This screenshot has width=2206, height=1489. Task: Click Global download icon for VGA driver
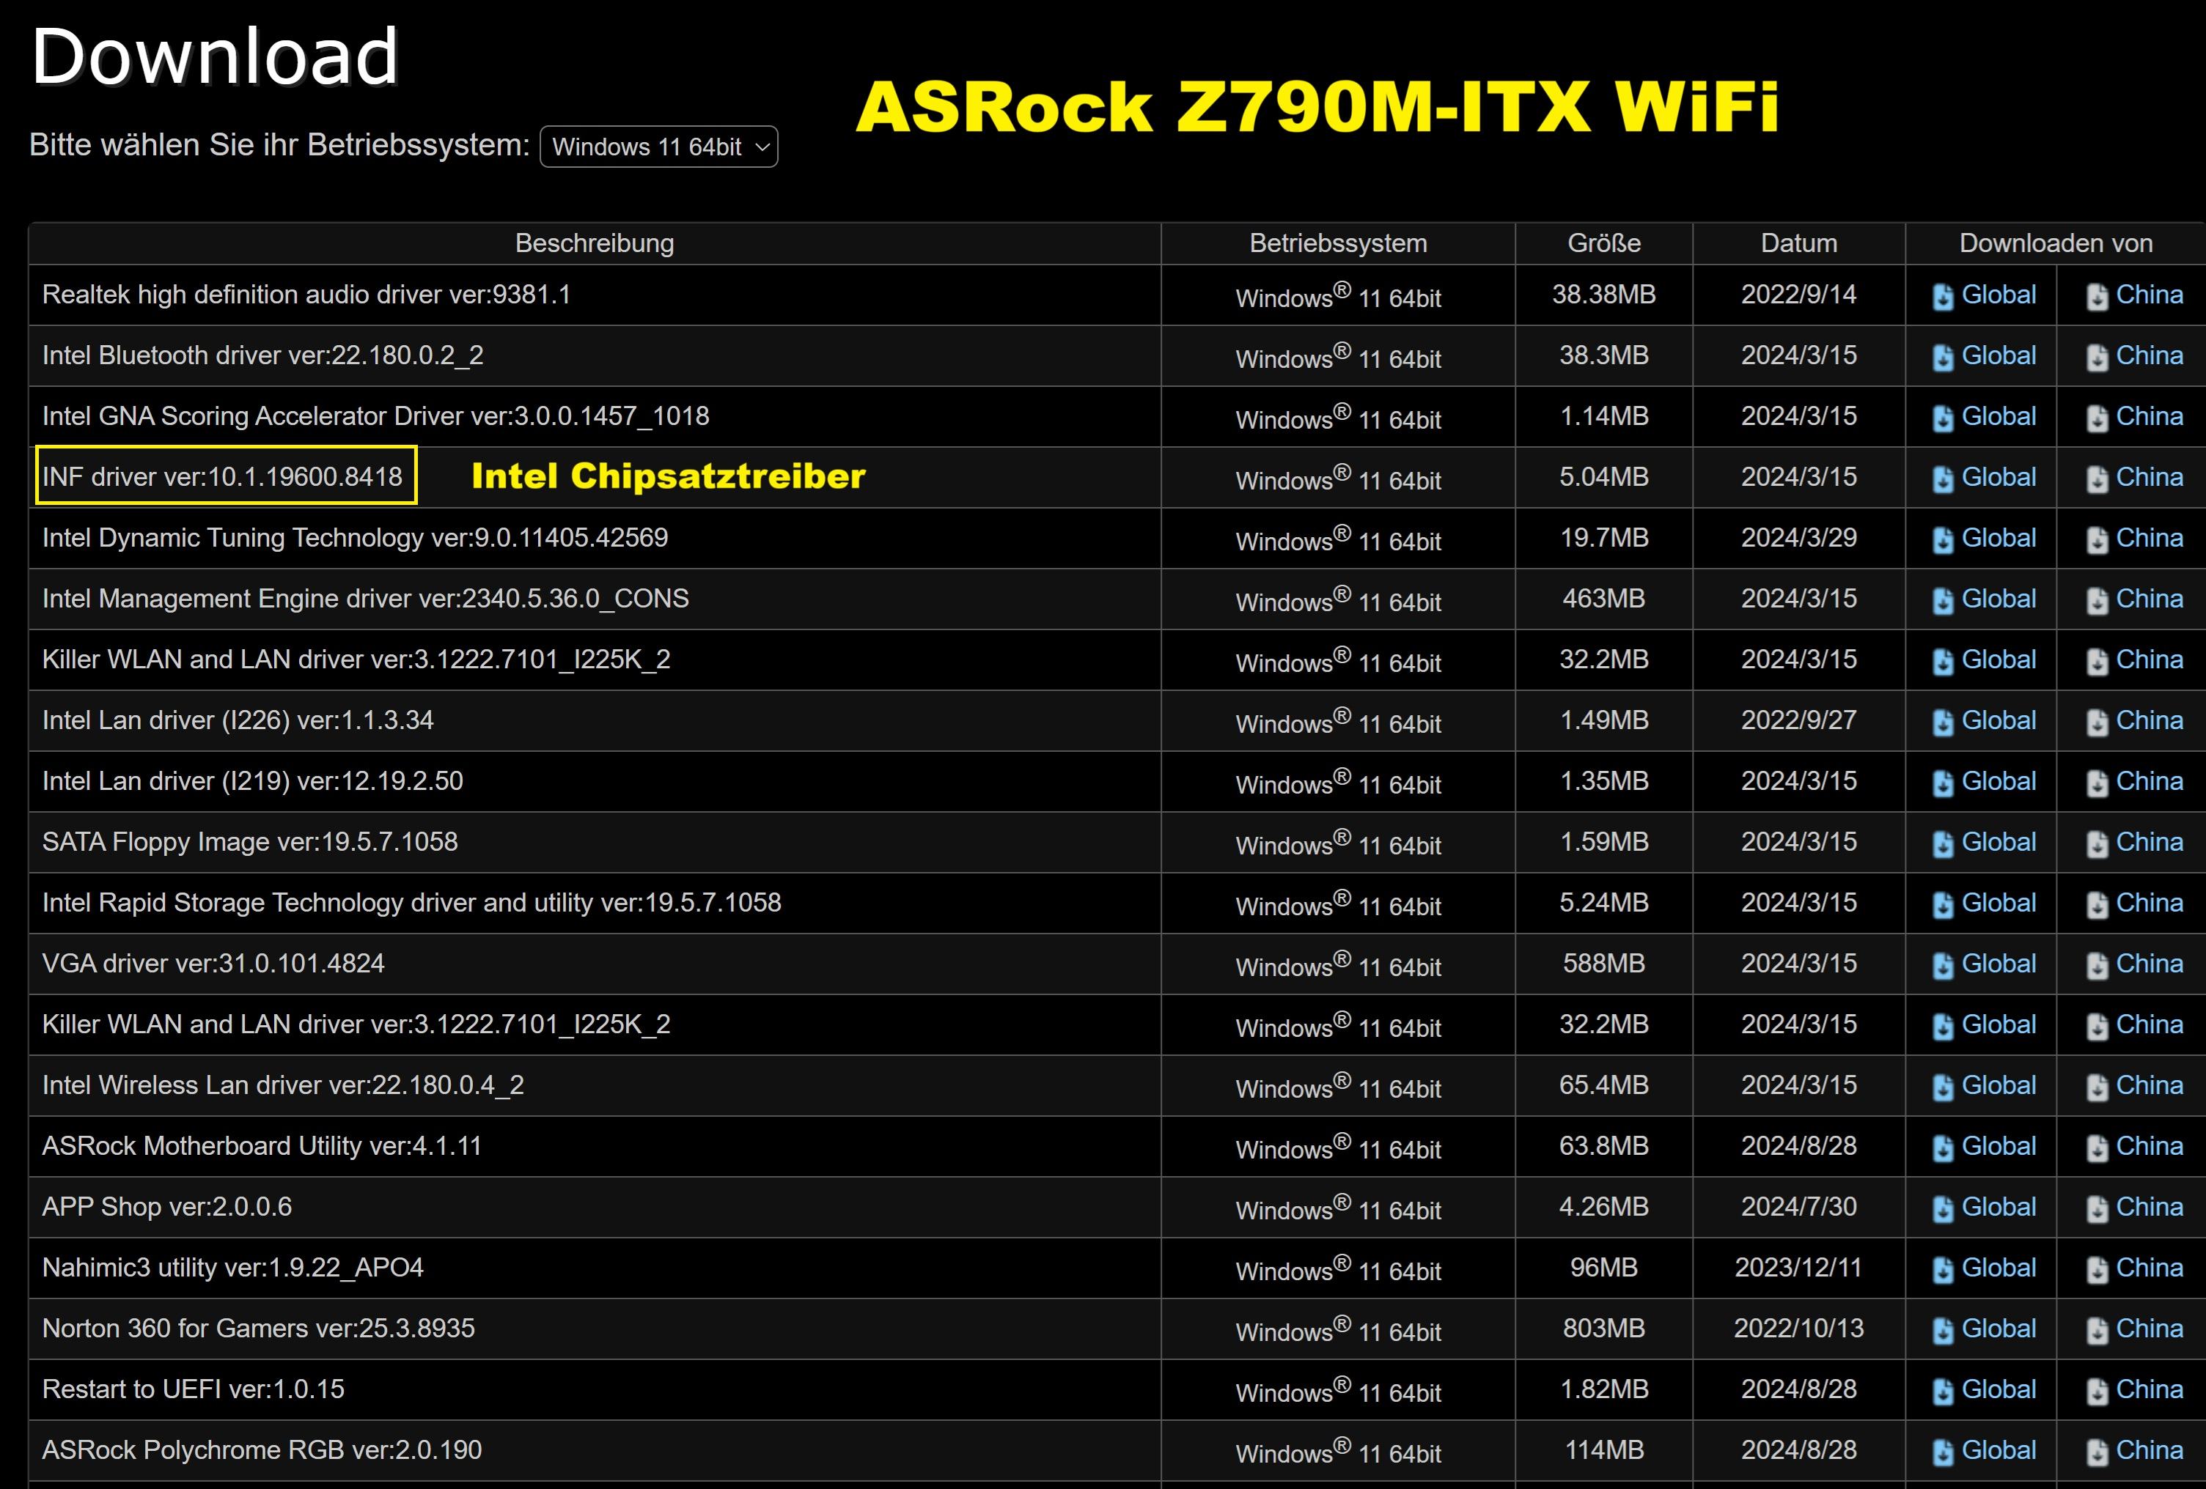pos(1943,966)
